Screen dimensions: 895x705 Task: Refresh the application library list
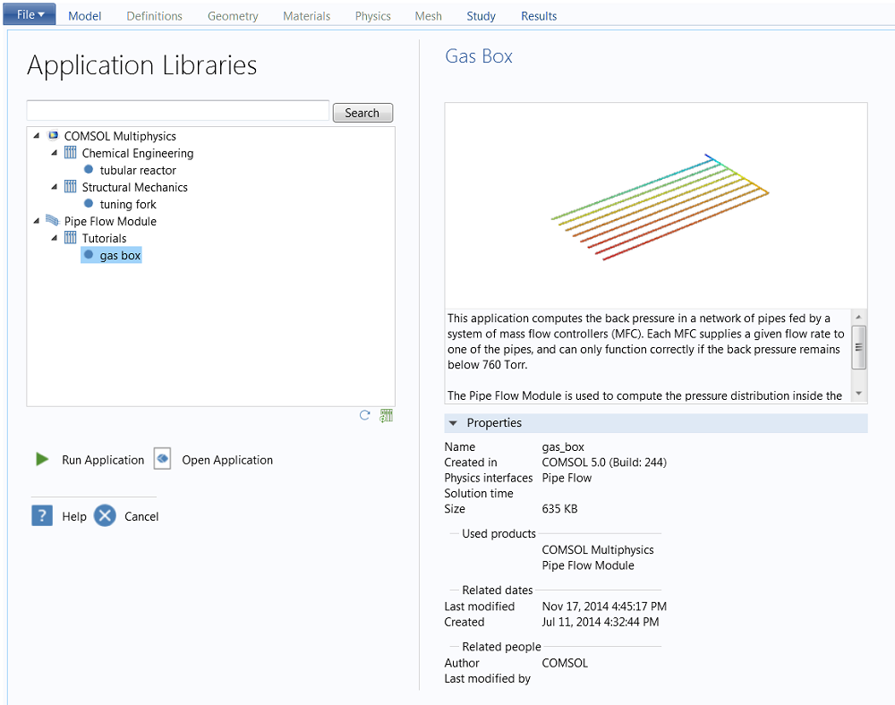coord(365,415)
